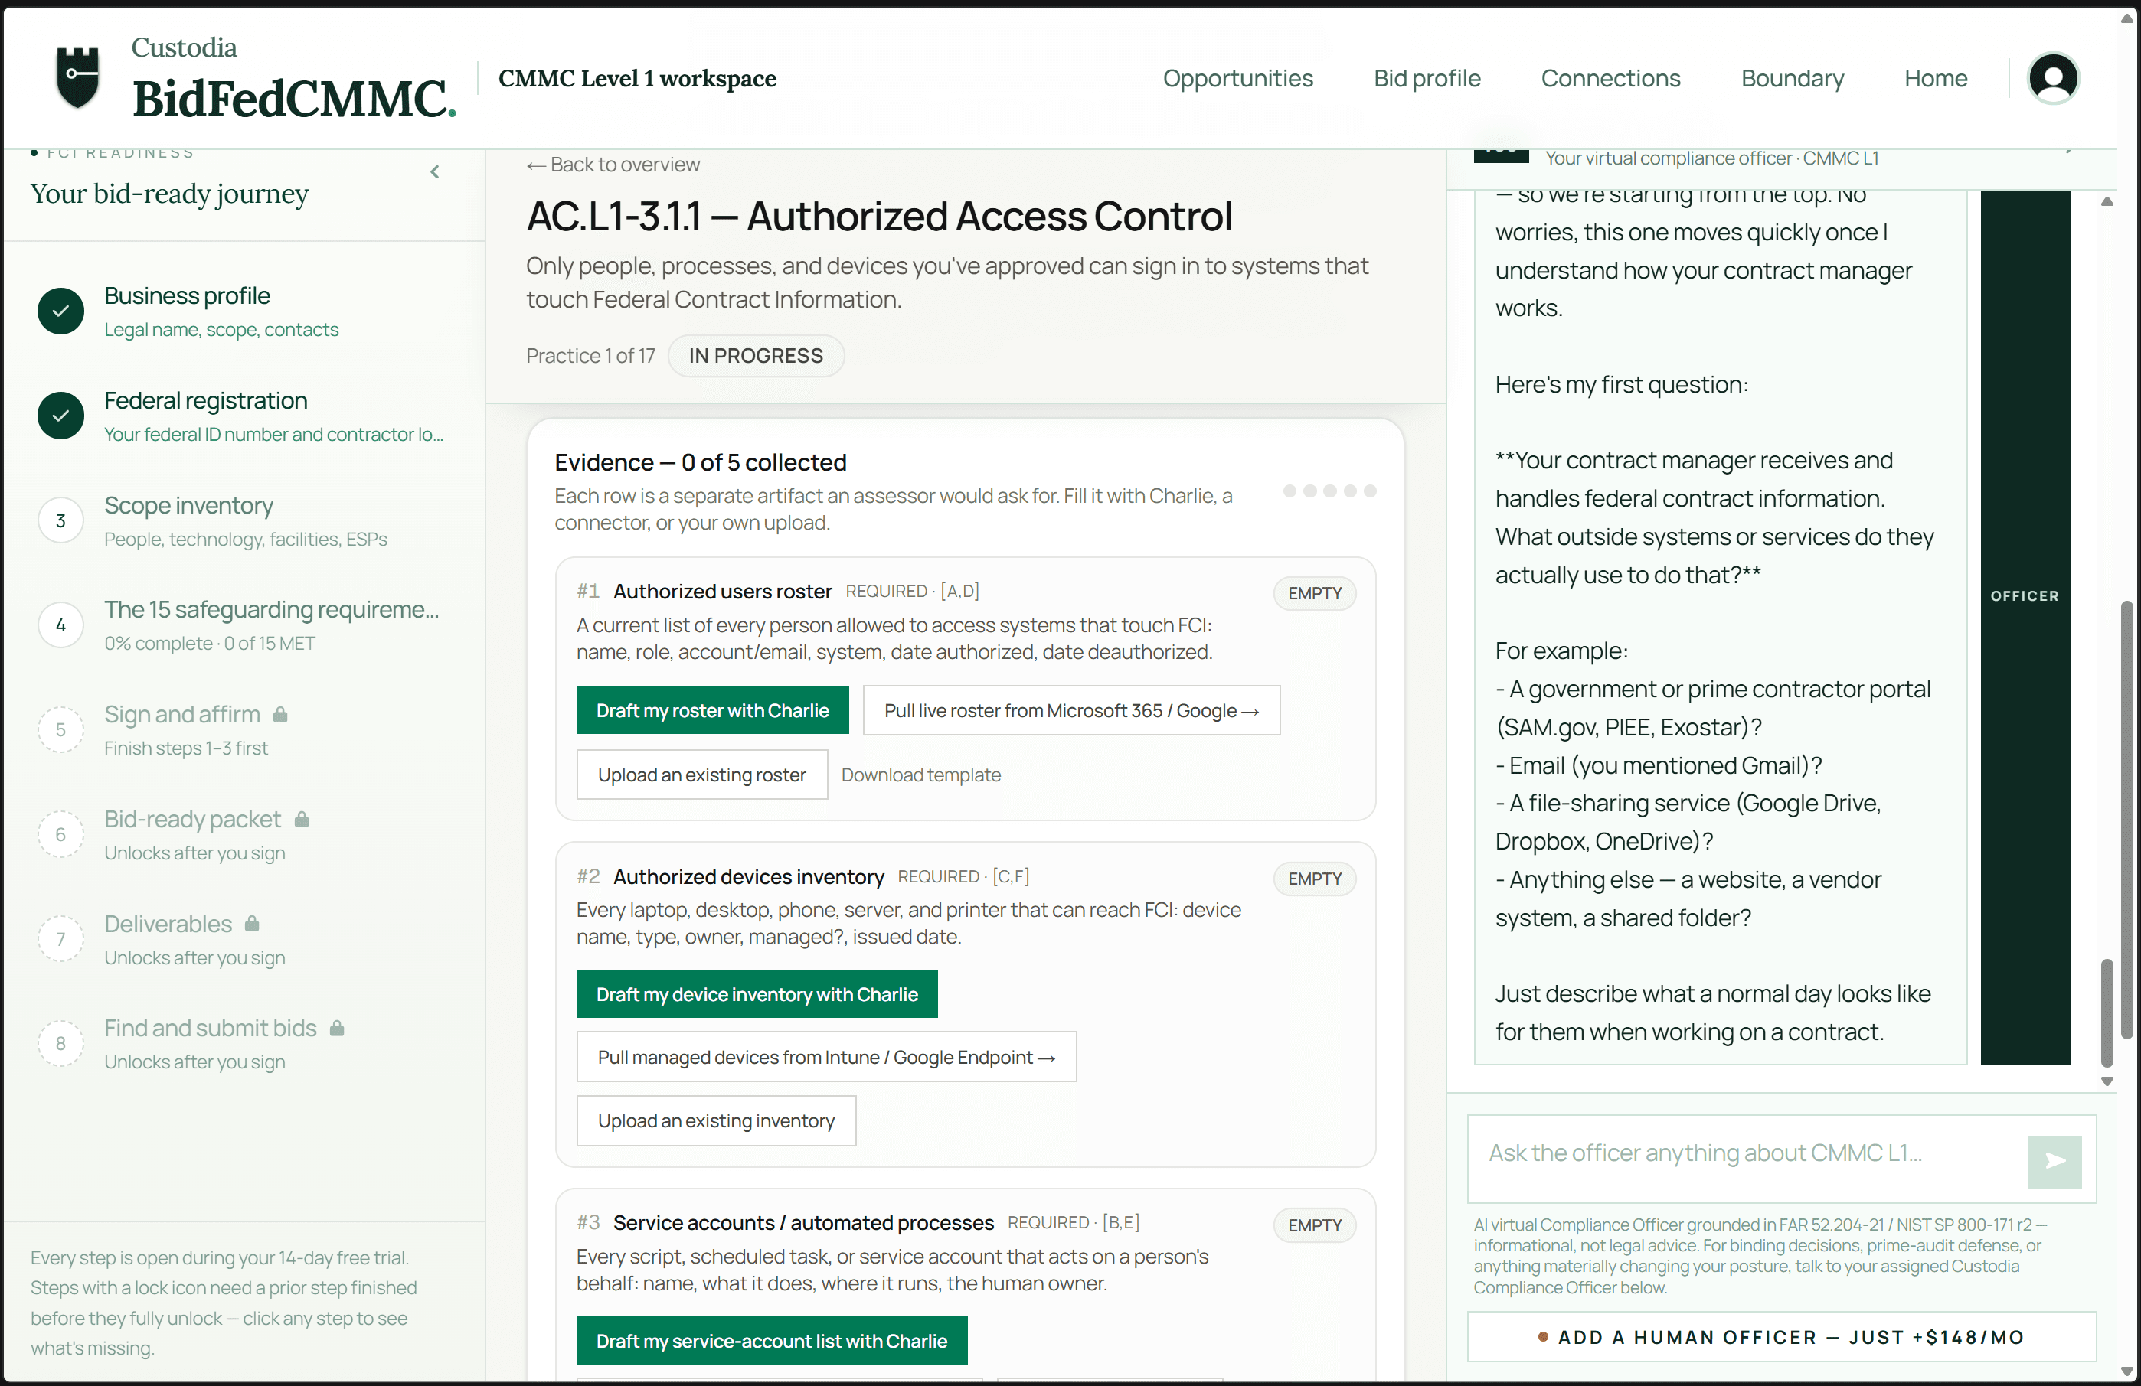Send message with the arrow button
The height and width of the screenshot is (1386, 2141).
point(2054,1161)
